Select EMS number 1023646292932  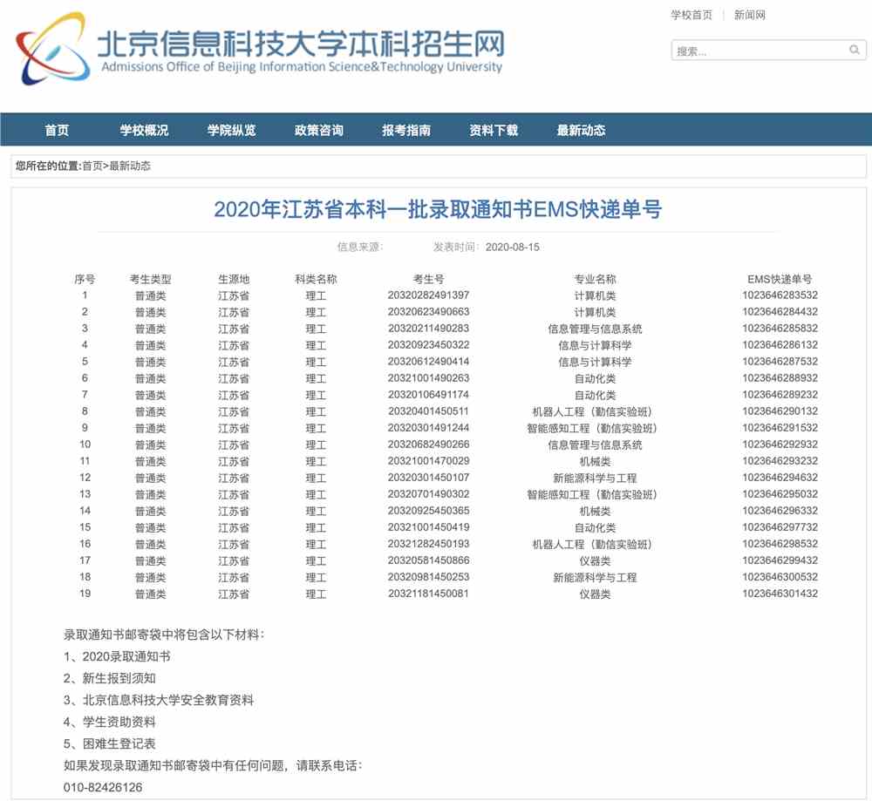(x=780, y=445)
